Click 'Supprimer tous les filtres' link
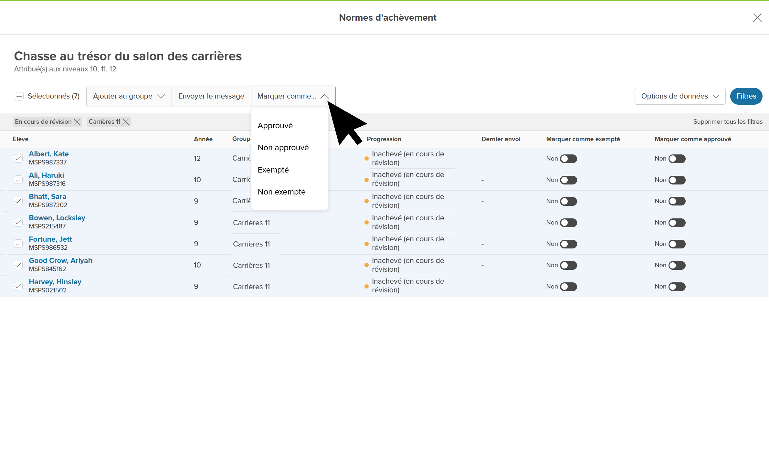This screenshot has width=769, height=452. click(x=728, y=122)
